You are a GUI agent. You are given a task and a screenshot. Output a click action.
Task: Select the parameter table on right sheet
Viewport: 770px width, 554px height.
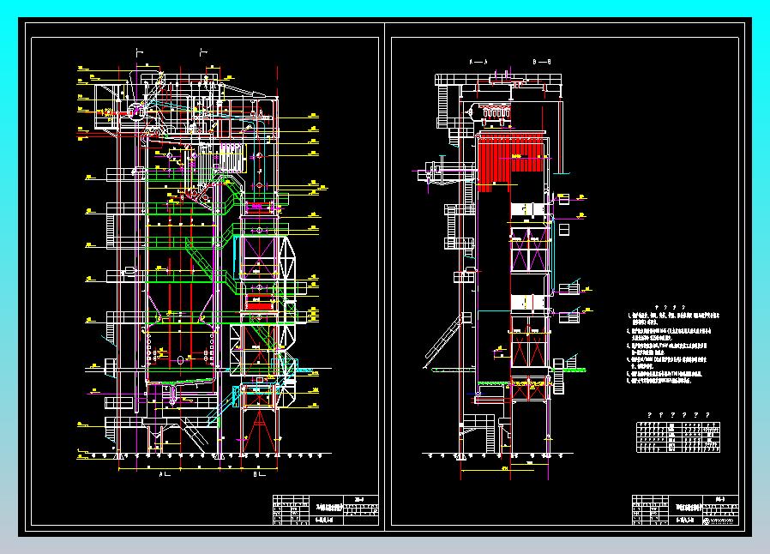pyautogui.click(x=678, y=437)
